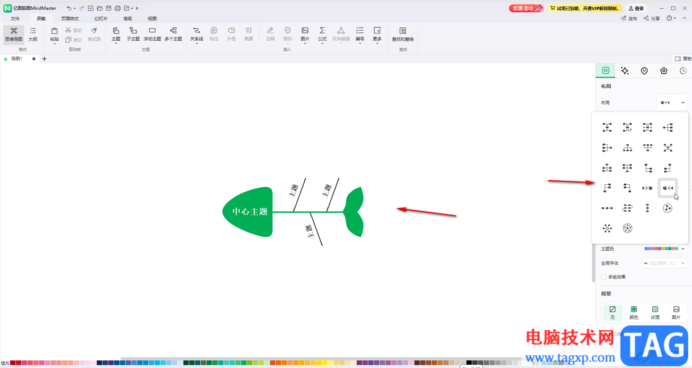The width and height of the screenshot is (692, 368).
Task: Select the right-facing logic map layout
Action: coord(668,127)
